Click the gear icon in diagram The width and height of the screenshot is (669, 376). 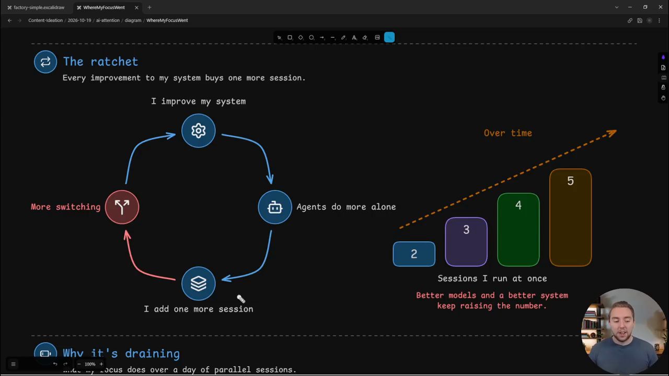pyautogui.click(x=198, y=131)
